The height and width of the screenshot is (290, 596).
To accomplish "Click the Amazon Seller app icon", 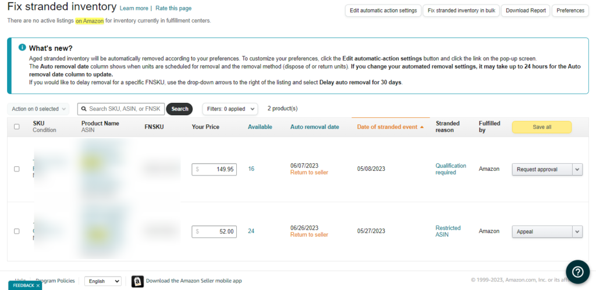I will point(137,281).
